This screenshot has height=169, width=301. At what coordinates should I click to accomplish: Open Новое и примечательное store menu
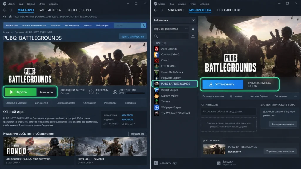(x=34, y=25)
